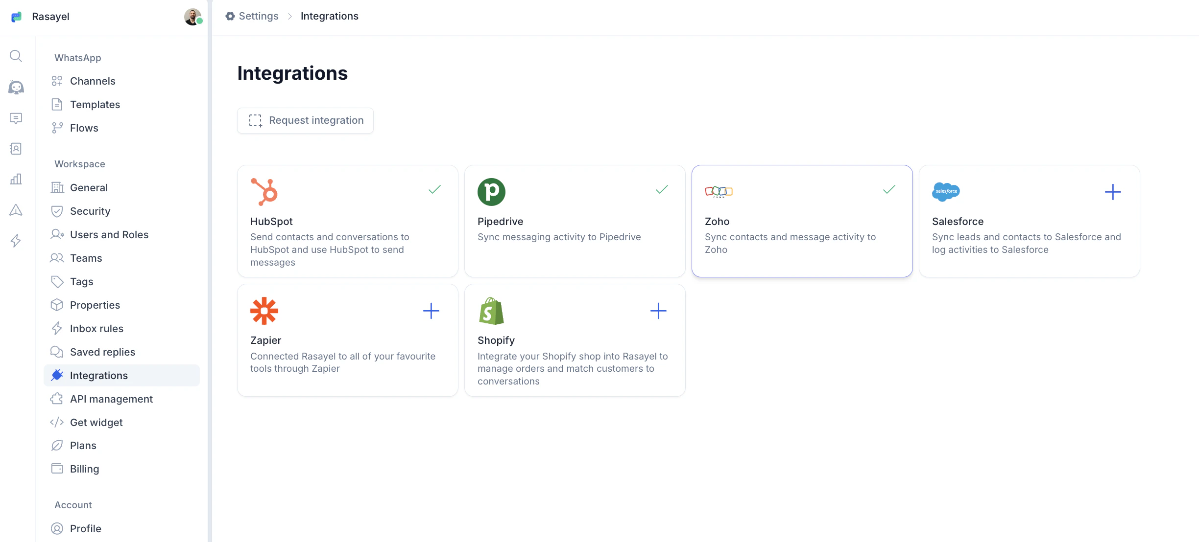Open Get widget settings
Screen dimensions: 1199x542
pyautogui.click(x=121, y=423)
